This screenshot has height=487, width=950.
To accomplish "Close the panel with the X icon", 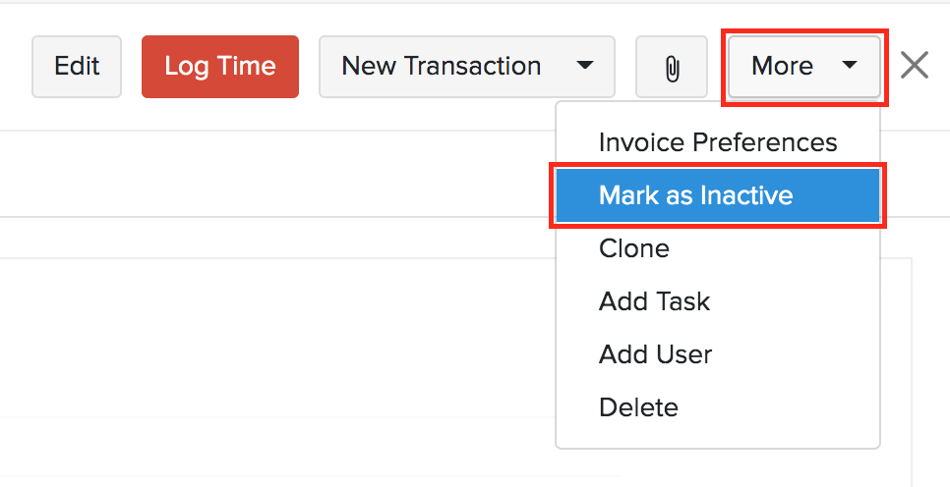I will pos(915,67).
